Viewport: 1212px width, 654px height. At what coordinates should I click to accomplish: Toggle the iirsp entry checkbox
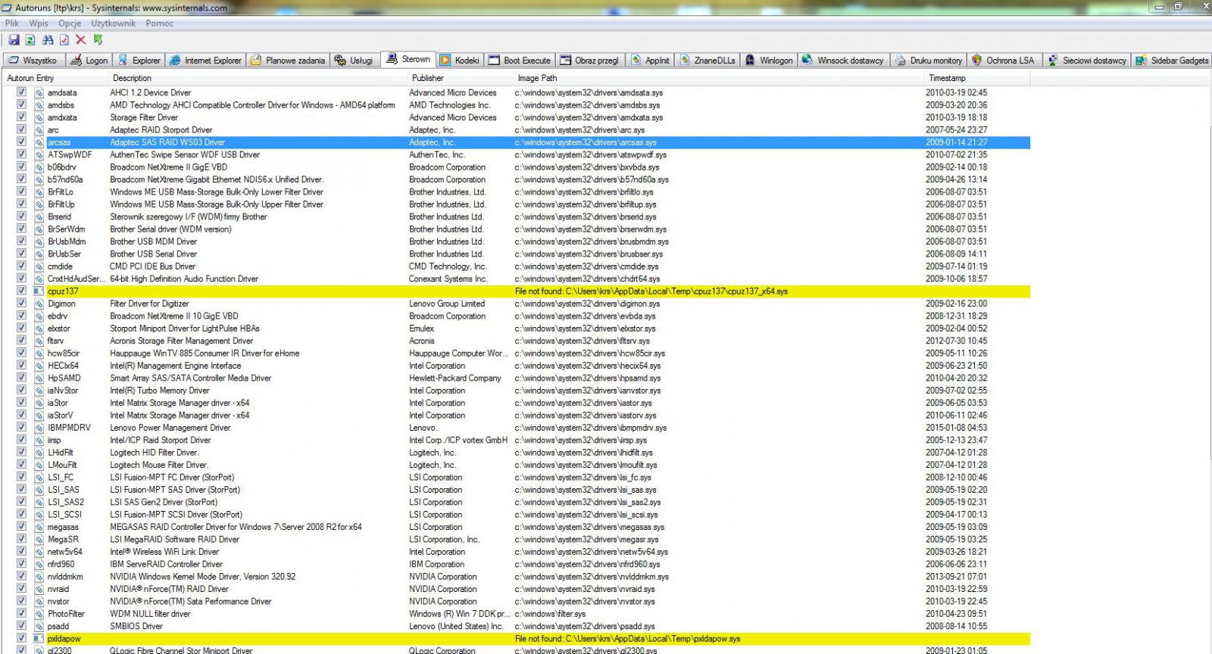point(21,440)
